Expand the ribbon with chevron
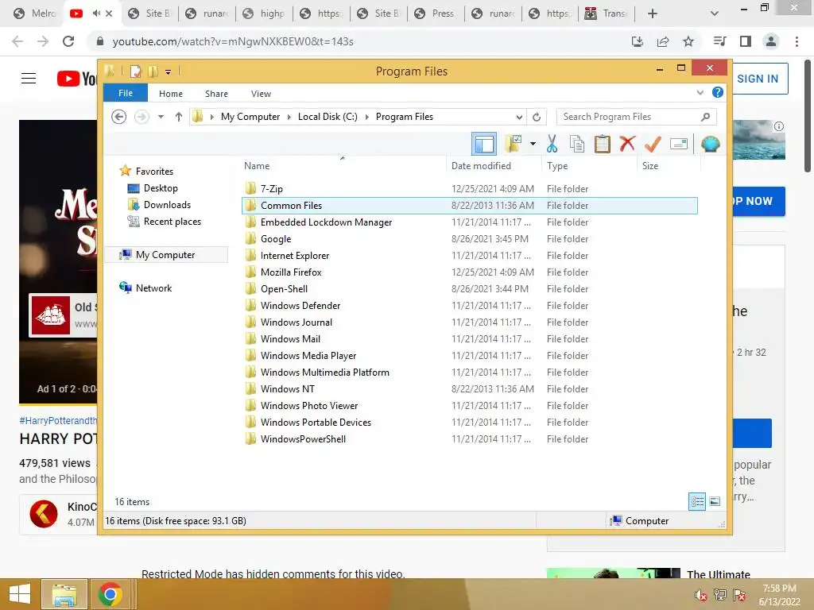Viewport: 814px width, 610px height. coord(700,92)
